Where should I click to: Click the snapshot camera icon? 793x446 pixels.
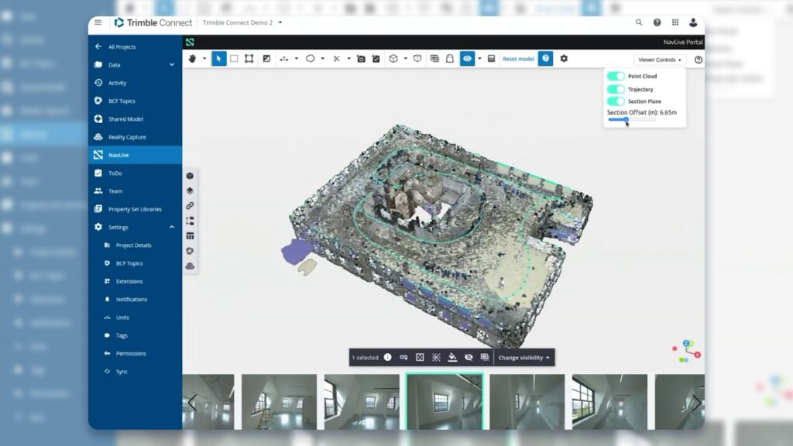[361, 59]
